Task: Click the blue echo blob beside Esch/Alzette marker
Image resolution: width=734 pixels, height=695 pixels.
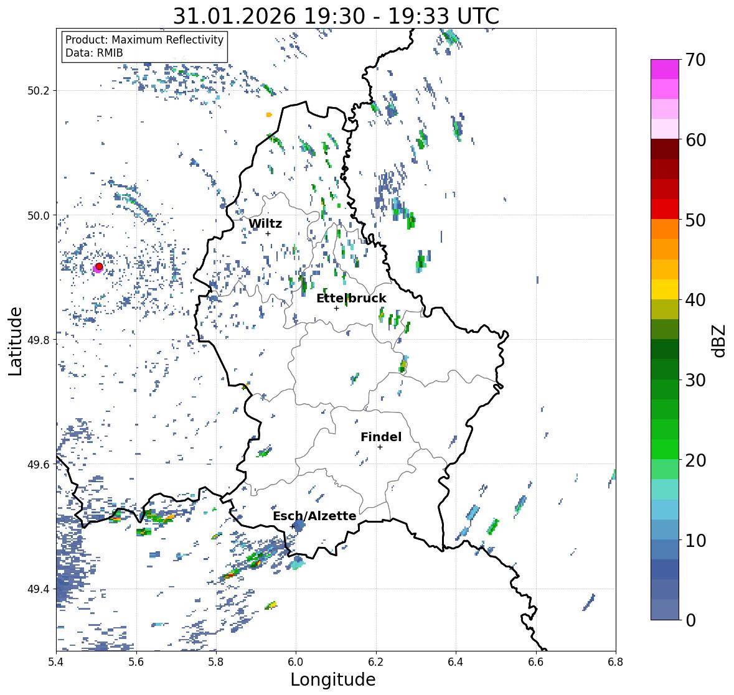Action: (x=299, y=526)
